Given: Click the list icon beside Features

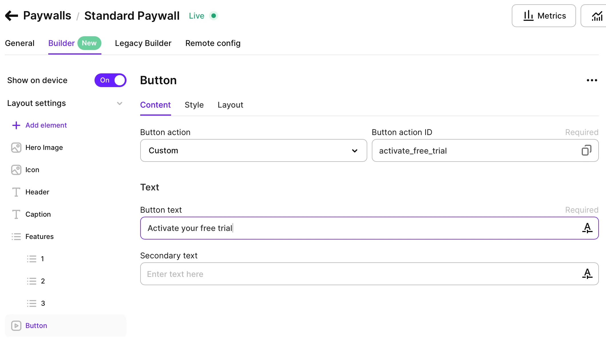Looking at the screenshot, I should pos(16,237).
